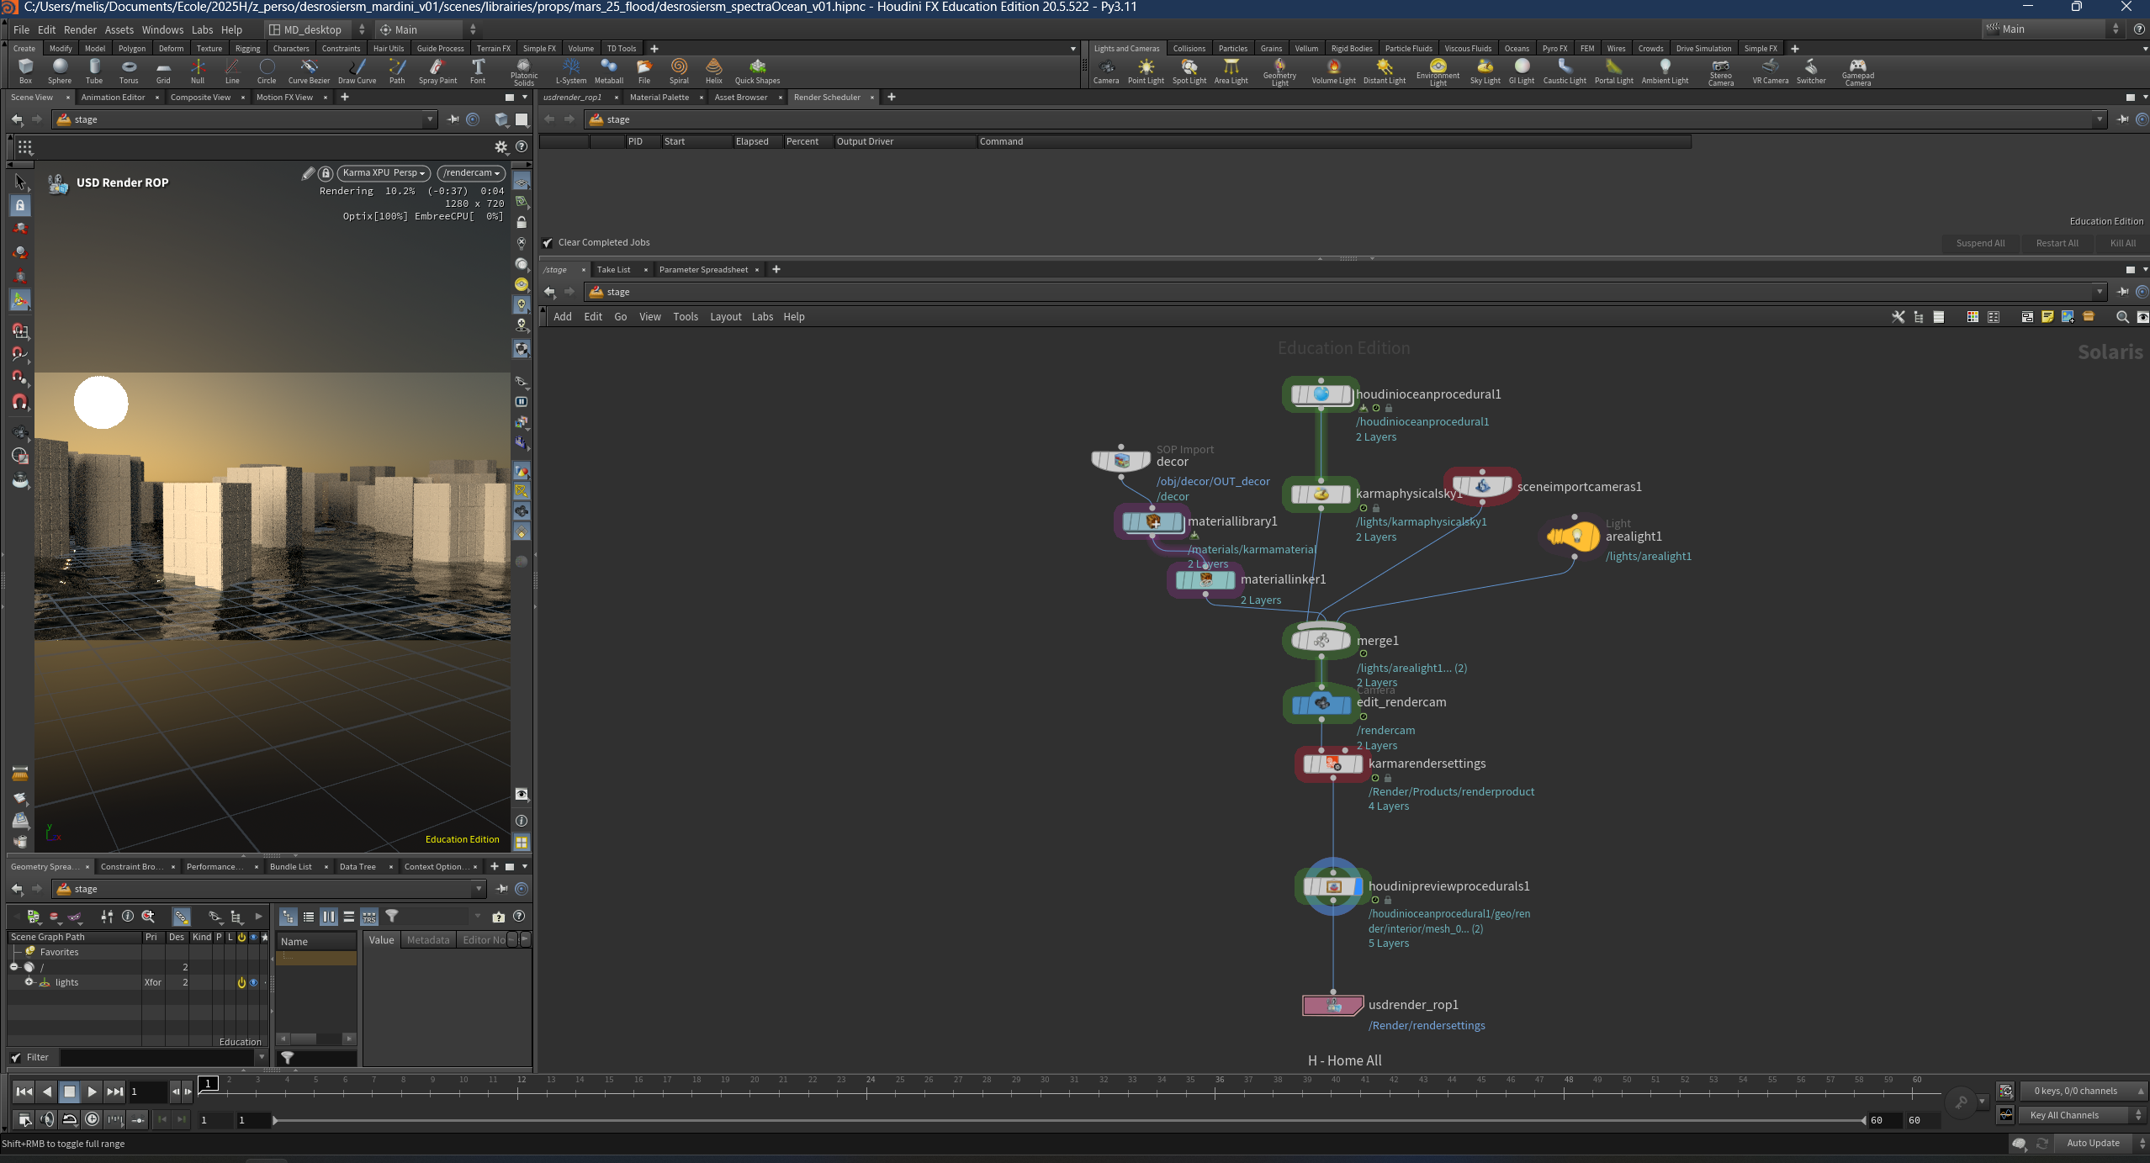Toggle the viewport render lock icon
This screenshot has height=1163, width=2150.
(x=326, y=173)
